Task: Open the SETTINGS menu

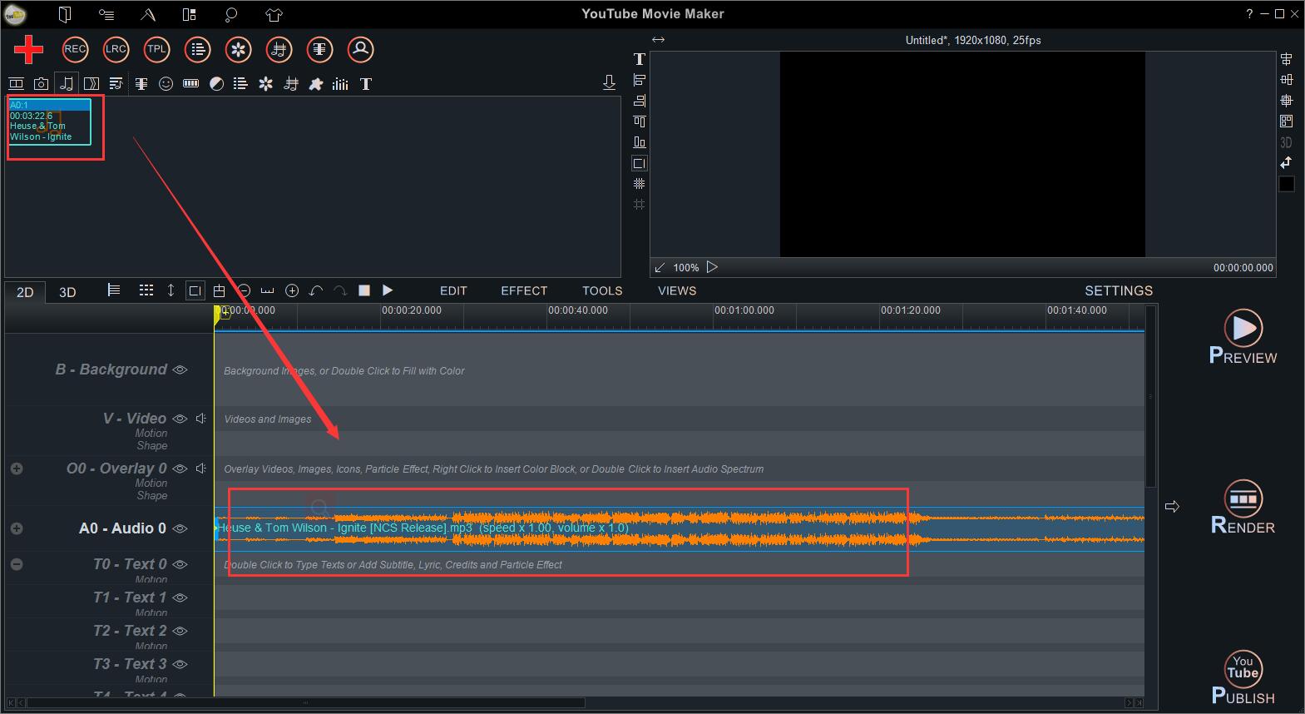Action: click(x=1119, y=290)
